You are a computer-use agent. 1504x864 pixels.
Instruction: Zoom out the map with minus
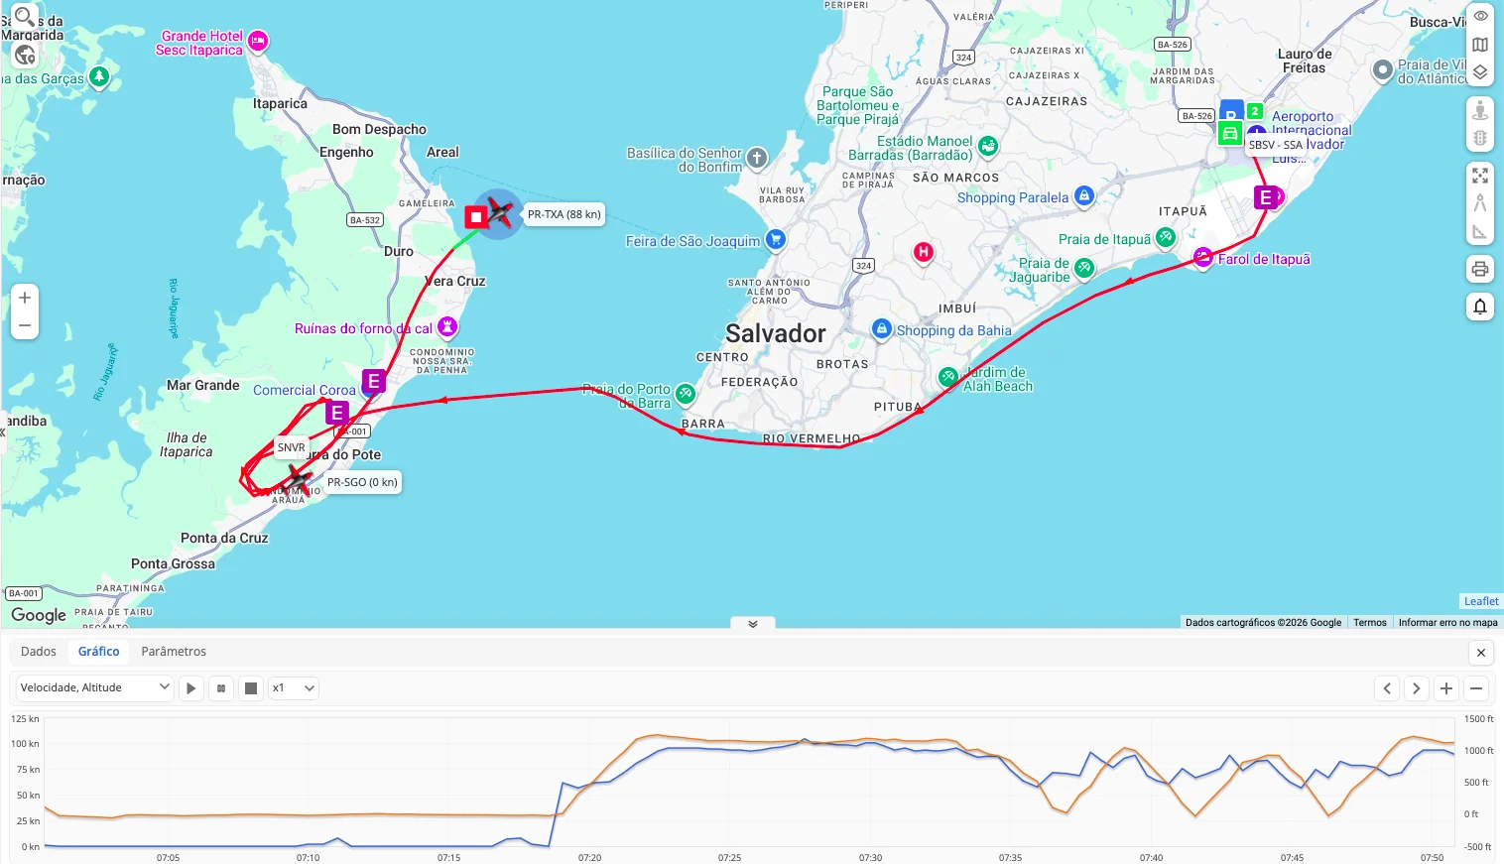(x=25, y=325)
